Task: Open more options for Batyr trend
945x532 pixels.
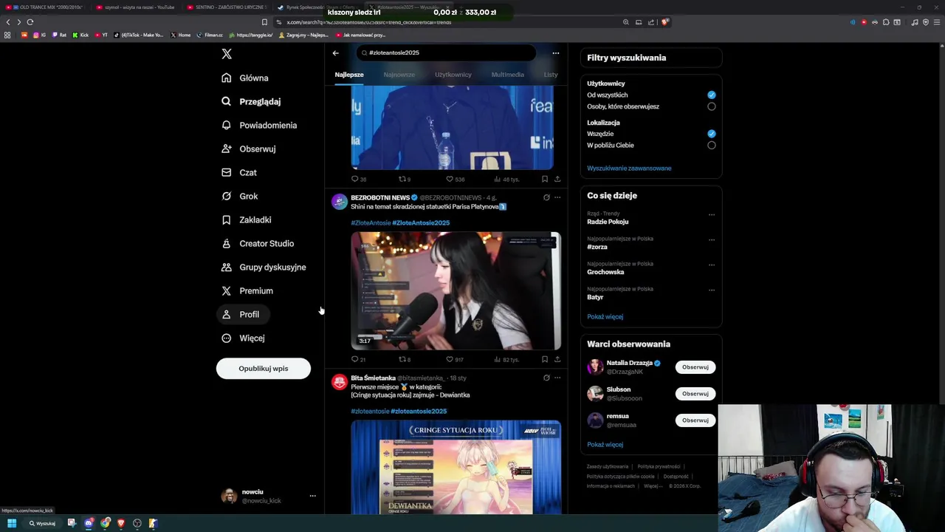Action: [712, 290]
